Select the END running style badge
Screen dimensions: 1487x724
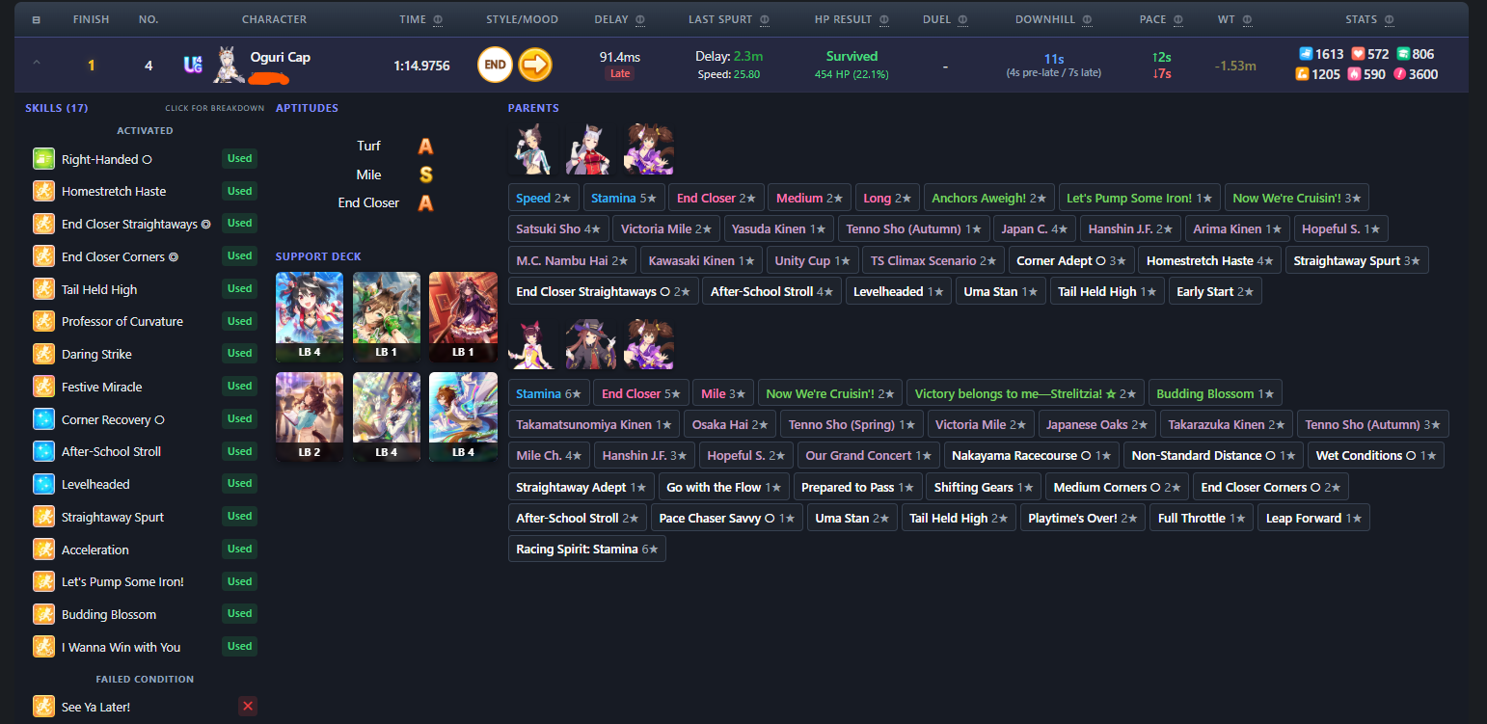pyautogui.click(x=495, y=66)
